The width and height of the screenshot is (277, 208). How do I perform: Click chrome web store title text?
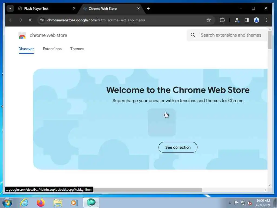48,35
